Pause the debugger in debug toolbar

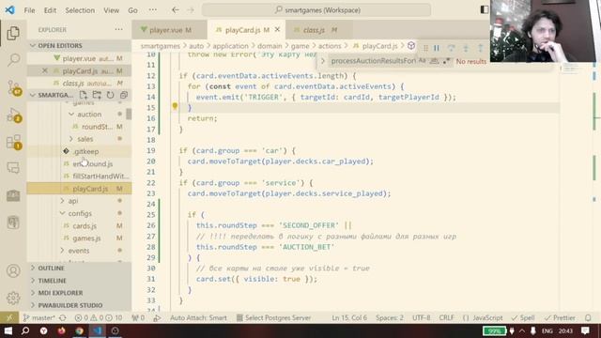click(x=437, y=48)
